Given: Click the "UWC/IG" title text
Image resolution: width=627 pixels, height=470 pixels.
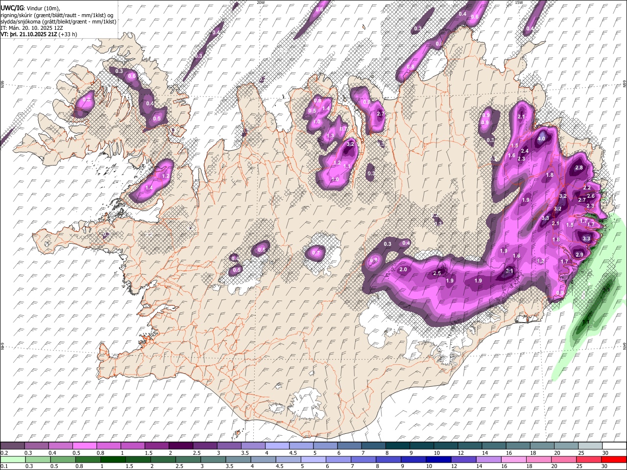Looking at the screenshot, I should click(x=11, y=8).
